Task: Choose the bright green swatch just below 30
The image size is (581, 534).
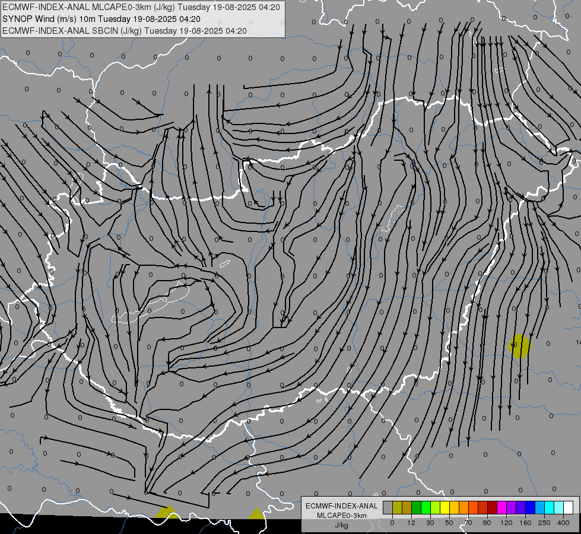Action: click(x=426, y=507)
